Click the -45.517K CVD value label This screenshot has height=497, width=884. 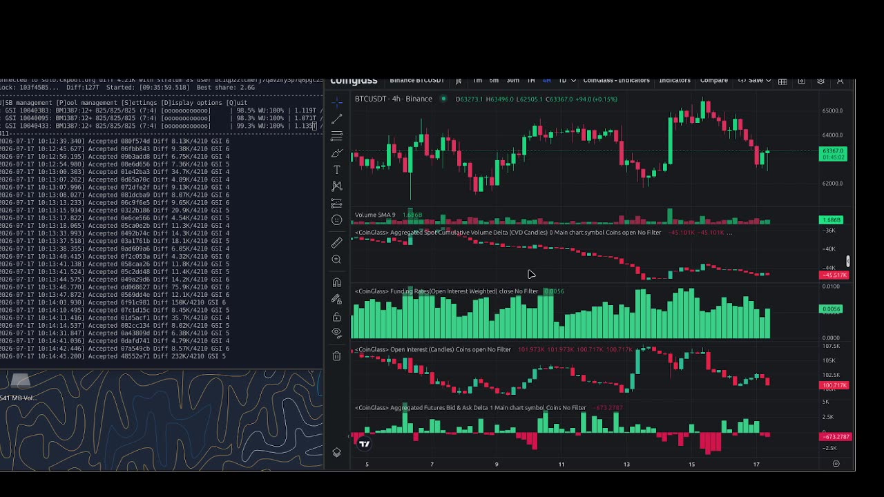coord(834,275)
